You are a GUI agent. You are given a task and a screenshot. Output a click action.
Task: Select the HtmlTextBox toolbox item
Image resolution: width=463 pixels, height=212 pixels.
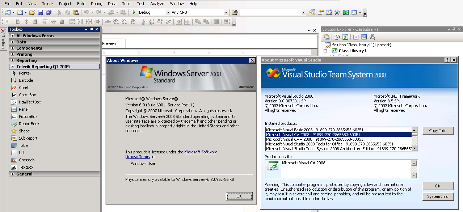coord(54,102)
